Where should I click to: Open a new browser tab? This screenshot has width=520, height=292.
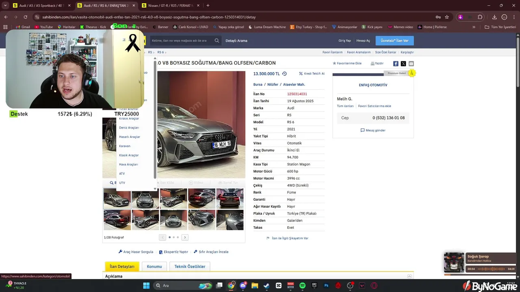(208, 6)
